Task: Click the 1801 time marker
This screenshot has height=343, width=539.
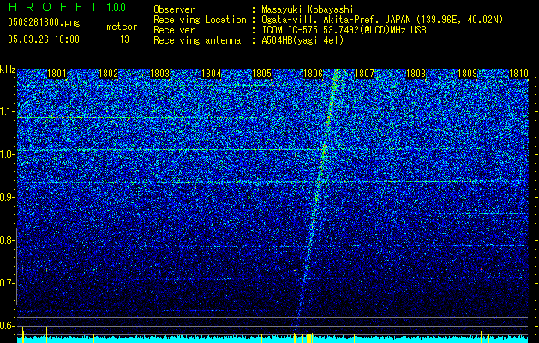Action: click(57, 74)
